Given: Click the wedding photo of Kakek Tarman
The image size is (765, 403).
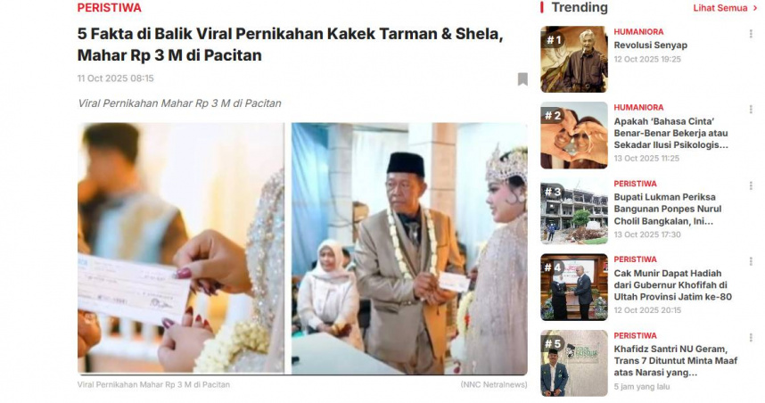Looking at the screenshot, I should pos(409,249).
